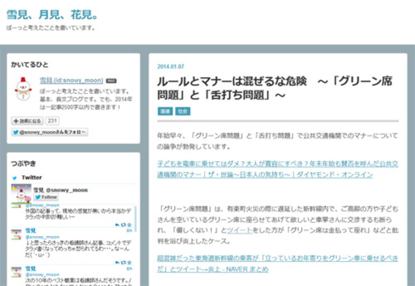Reply to the first tweet in widget
The image size is (415, 286).
tap(117, 225)
